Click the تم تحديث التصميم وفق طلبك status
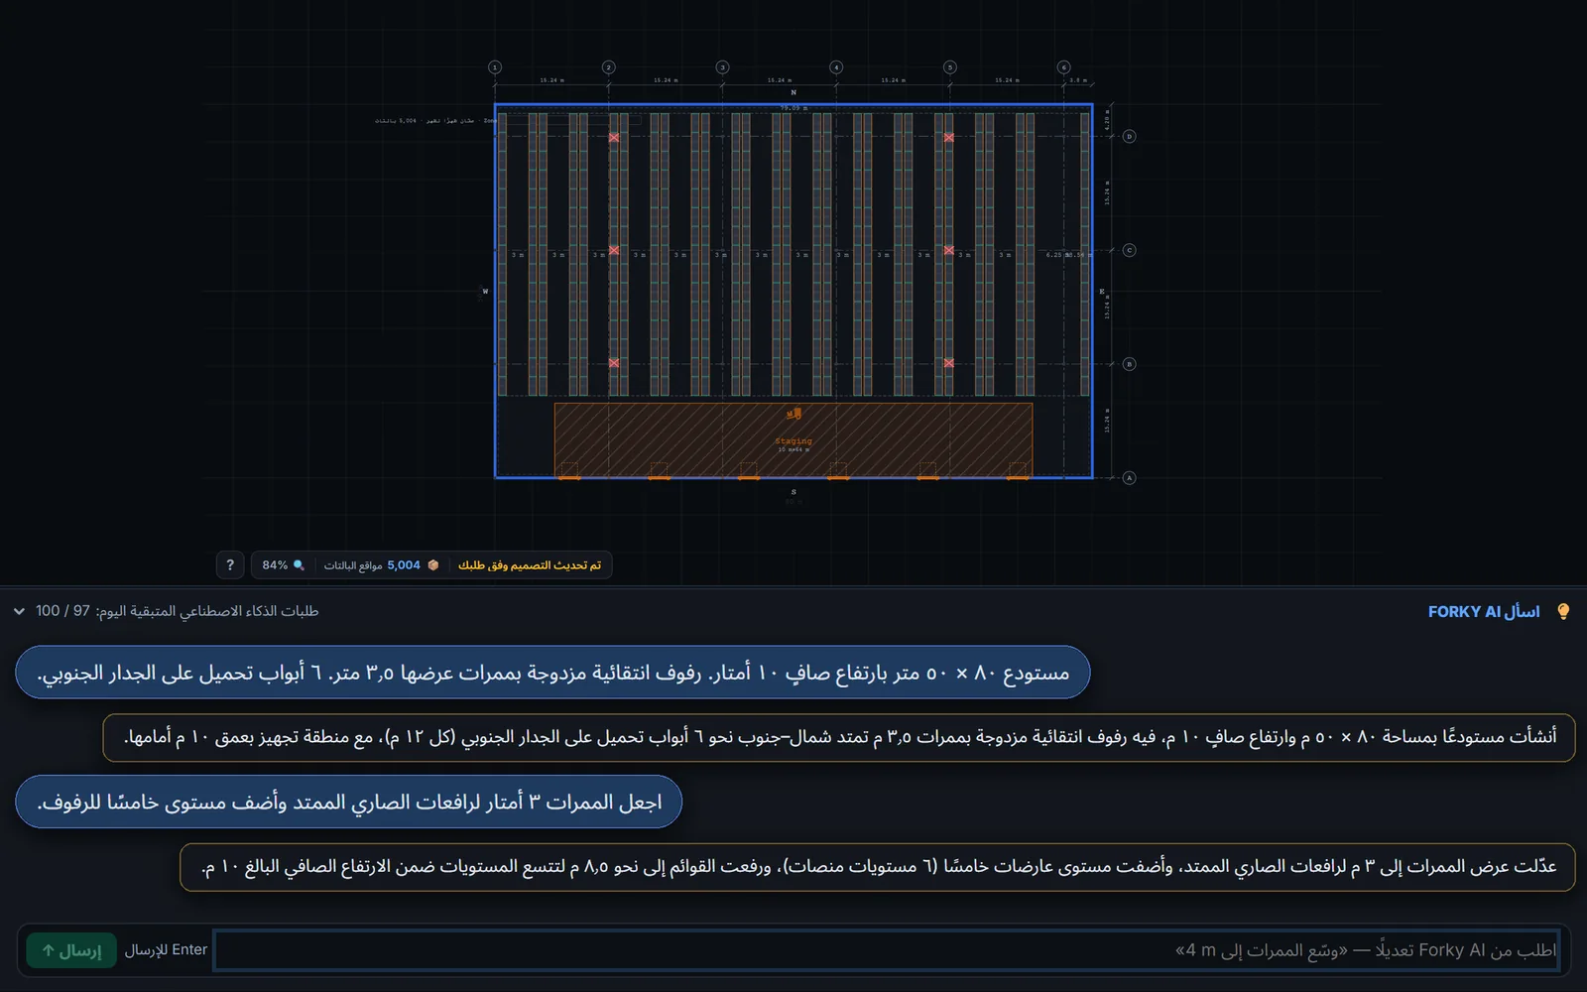Viewport: 1587px width, 992px height. [x=530, y=565]
